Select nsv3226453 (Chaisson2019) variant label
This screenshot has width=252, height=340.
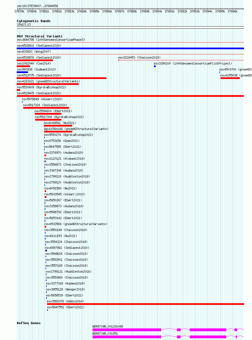[x=139, y=58]
